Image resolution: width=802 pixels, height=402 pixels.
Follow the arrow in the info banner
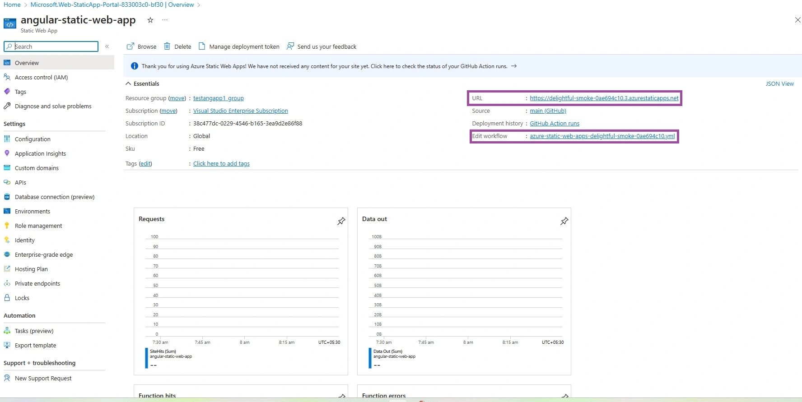tap(514, 66)
